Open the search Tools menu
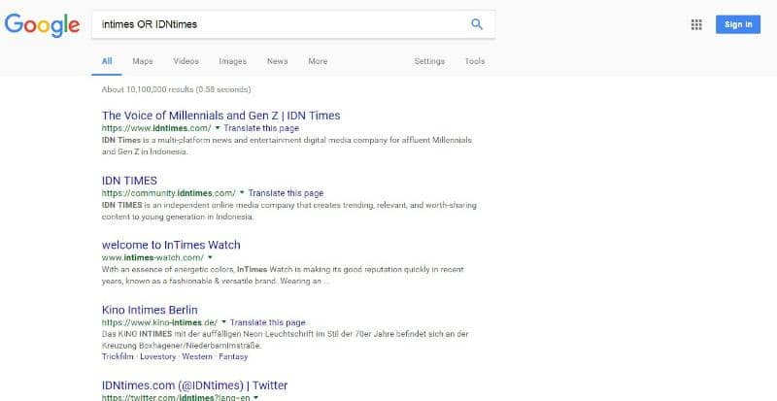This screenshot has width=777, height=401. [x=474, y=61]
